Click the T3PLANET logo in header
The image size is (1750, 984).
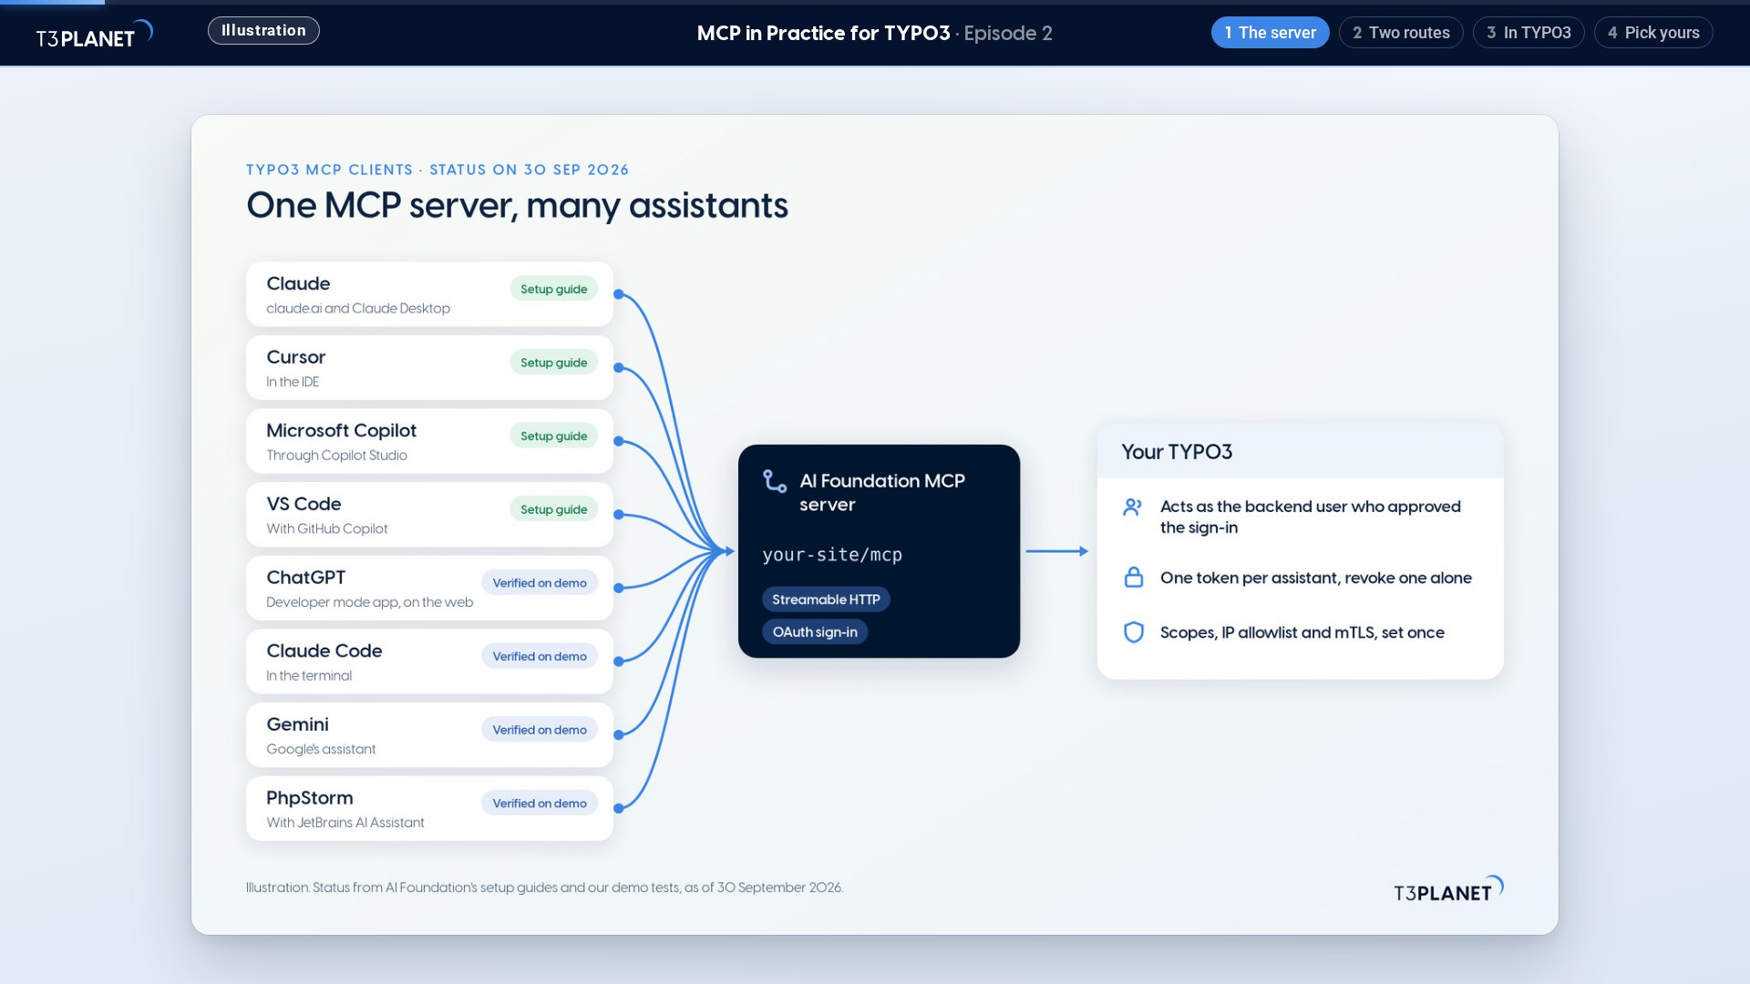click(x=94, y=35)
